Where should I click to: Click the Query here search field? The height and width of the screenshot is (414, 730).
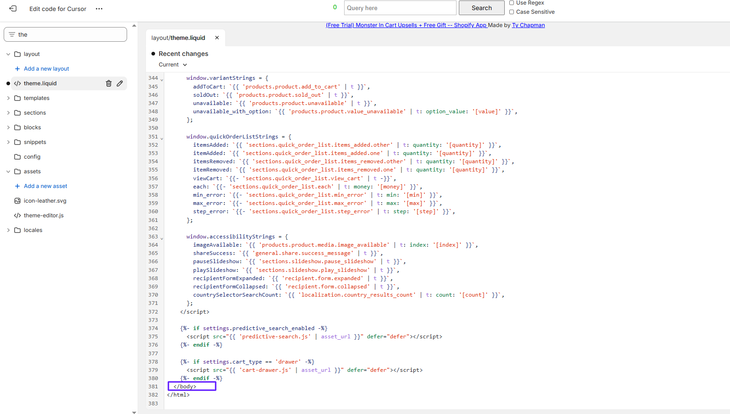coord(400,8)
